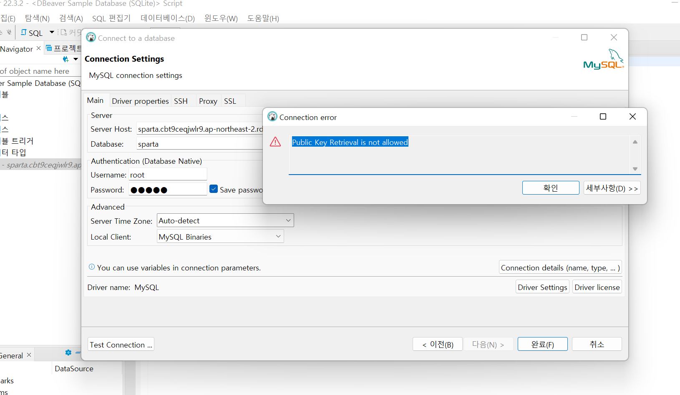
Task: Open the Local Client dropdown
Action: tap(220, 237)
